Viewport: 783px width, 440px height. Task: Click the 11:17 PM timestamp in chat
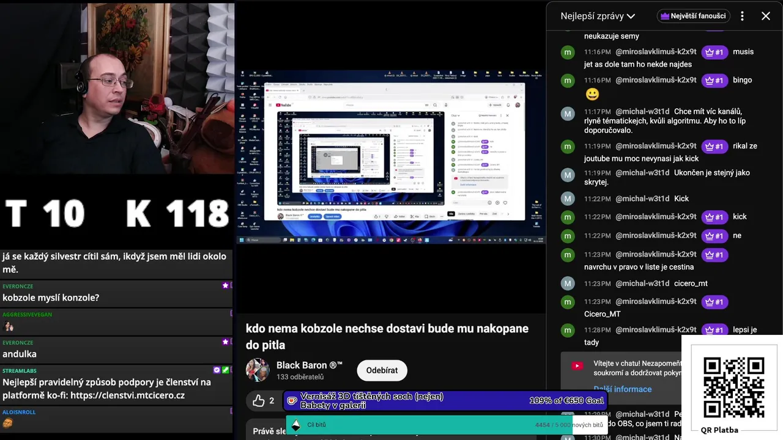click(598, 112)
